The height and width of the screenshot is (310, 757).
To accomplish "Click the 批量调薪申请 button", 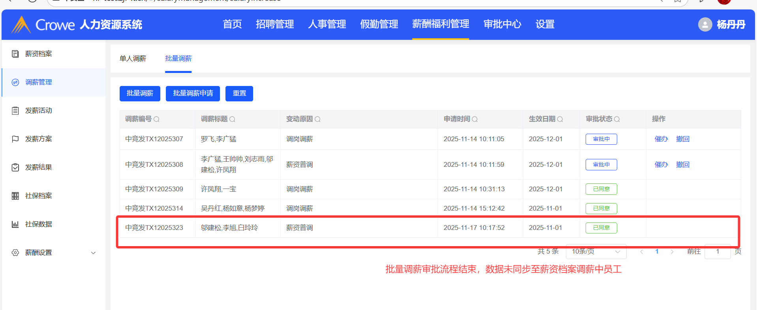I will (193, 93).
